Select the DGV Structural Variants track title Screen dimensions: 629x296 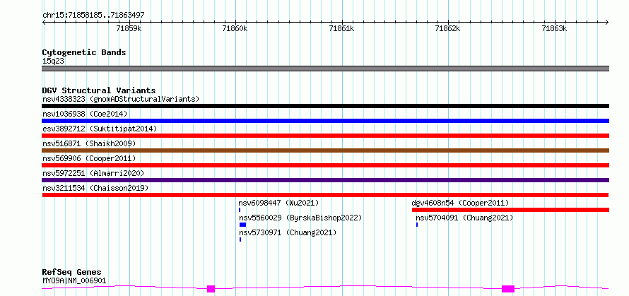(x=99, y=90)
